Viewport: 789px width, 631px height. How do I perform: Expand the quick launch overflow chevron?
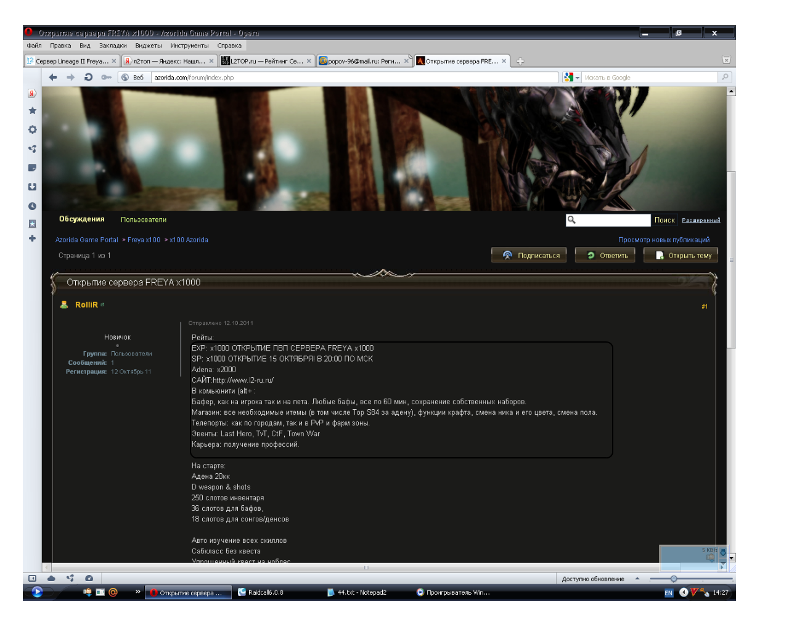(138, 592)
